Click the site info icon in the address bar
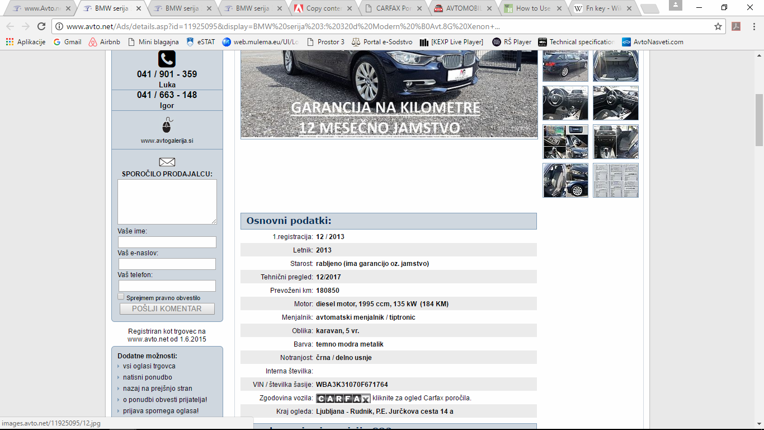Screen dimensions: 764x430 pos(59,26)
